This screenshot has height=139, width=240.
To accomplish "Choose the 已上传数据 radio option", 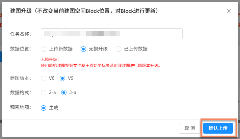I will (x=118, y=49).
